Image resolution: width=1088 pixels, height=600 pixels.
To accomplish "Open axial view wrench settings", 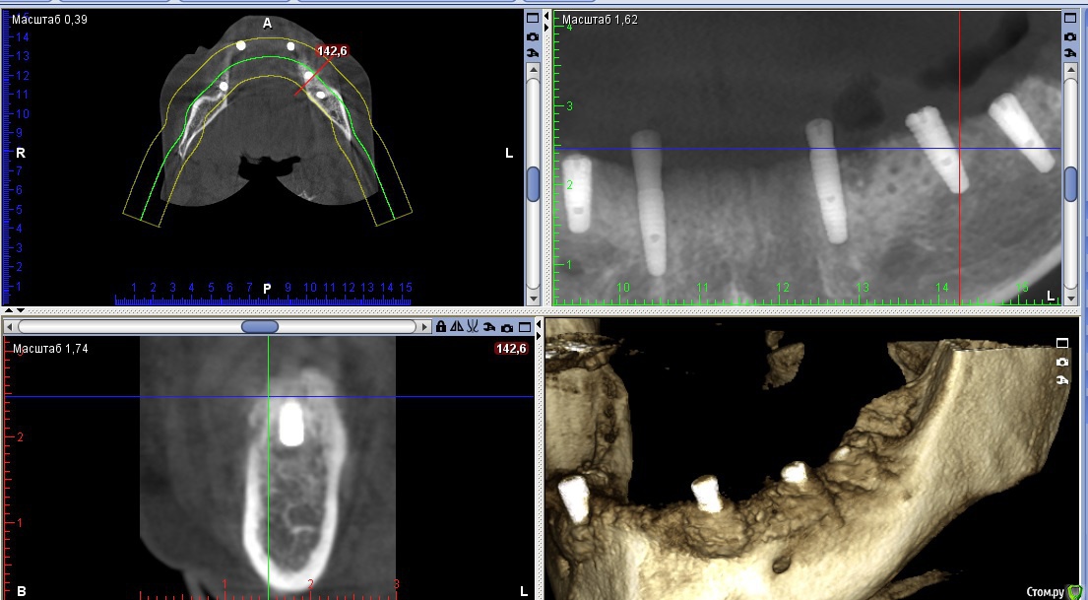I will pyautogui.click(x=533, y=52).
